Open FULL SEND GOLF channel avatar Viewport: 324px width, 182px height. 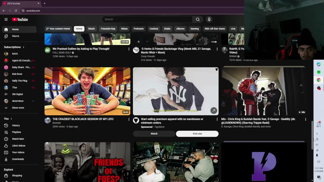pos(48,50)
